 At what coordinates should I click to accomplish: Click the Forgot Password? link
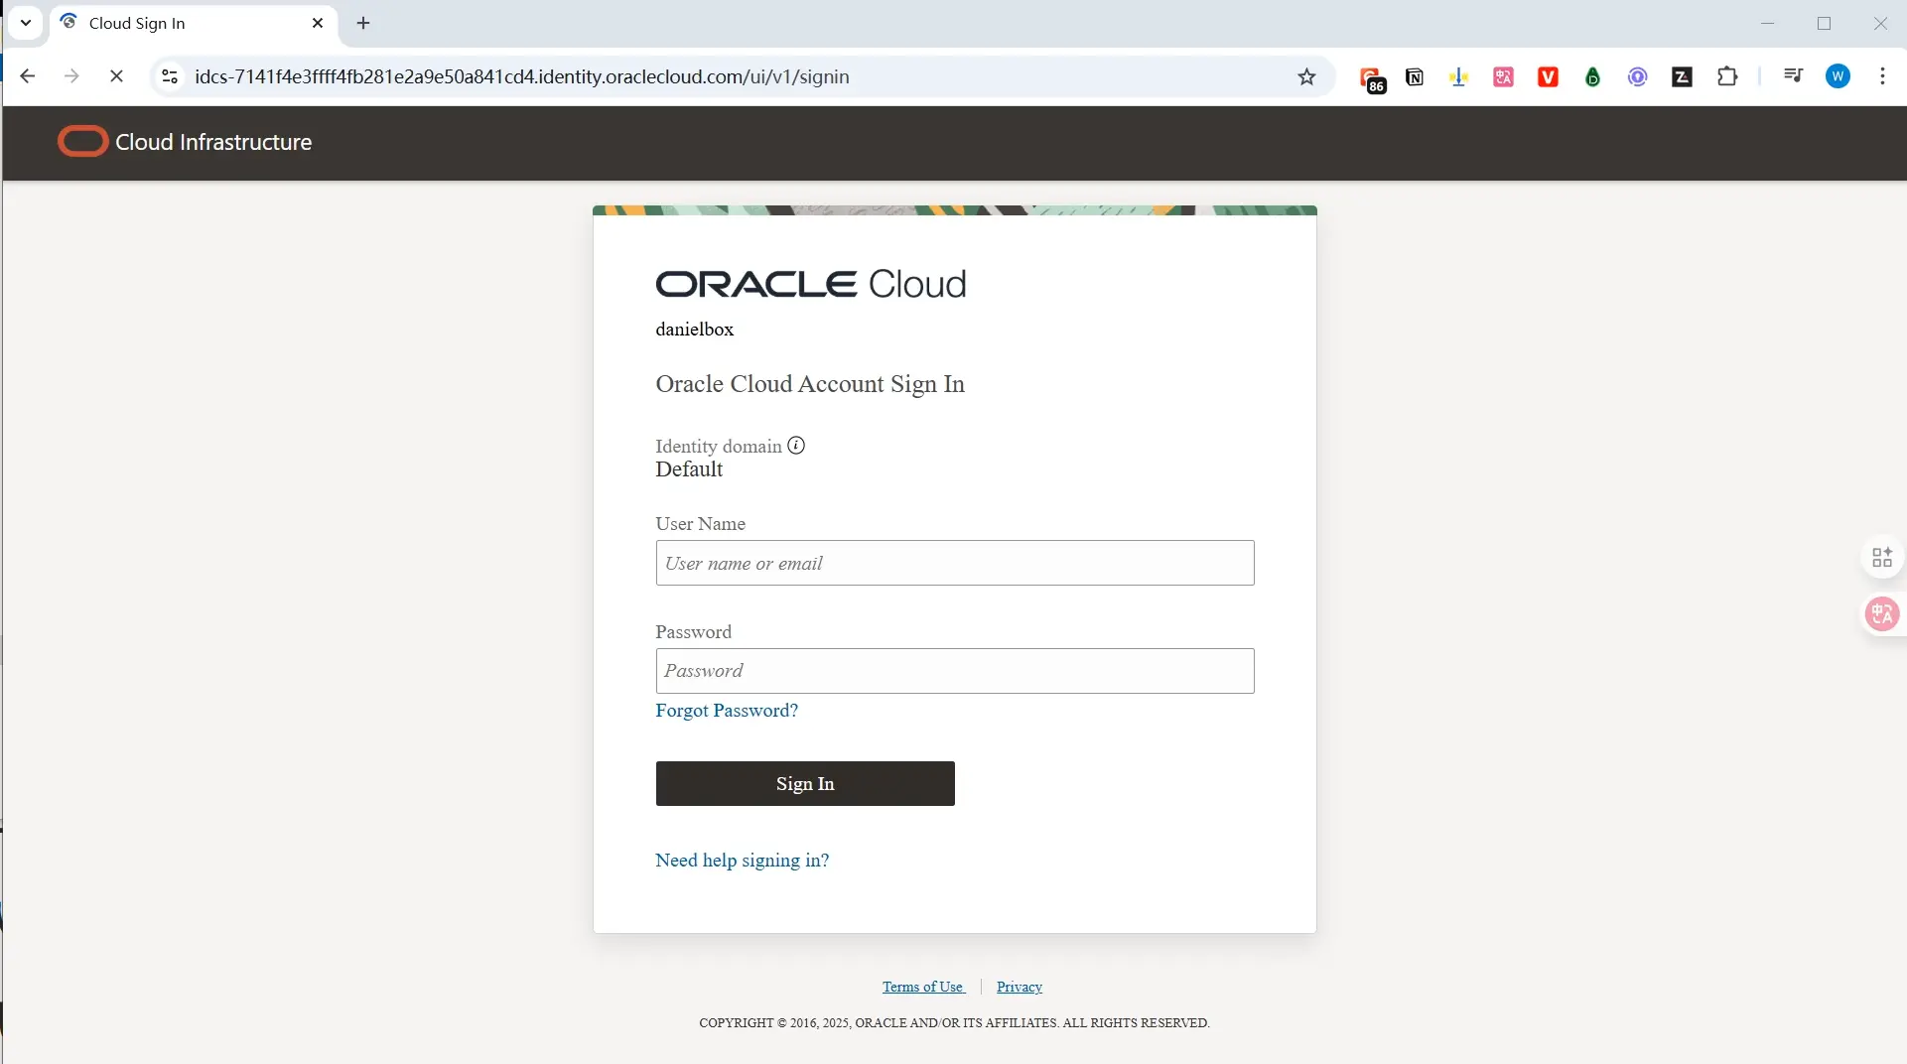[727, 711]
